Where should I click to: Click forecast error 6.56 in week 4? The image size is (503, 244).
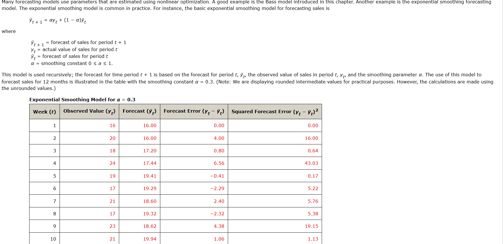[x=219, y=163]
